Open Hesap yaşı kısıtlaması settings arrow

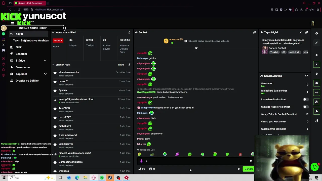click(x=307, y=122)
